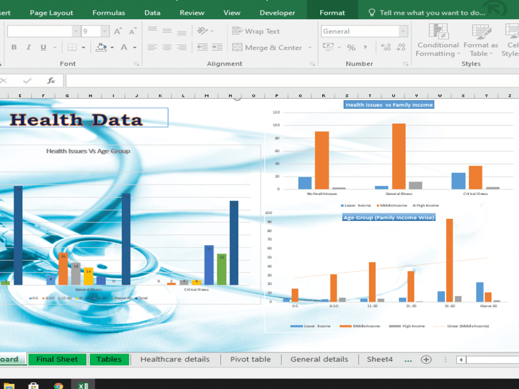Viewport: 519px width, 389px height.
Task: Open Excel from the Windows taskbar
Action: (x=83, y=385)
